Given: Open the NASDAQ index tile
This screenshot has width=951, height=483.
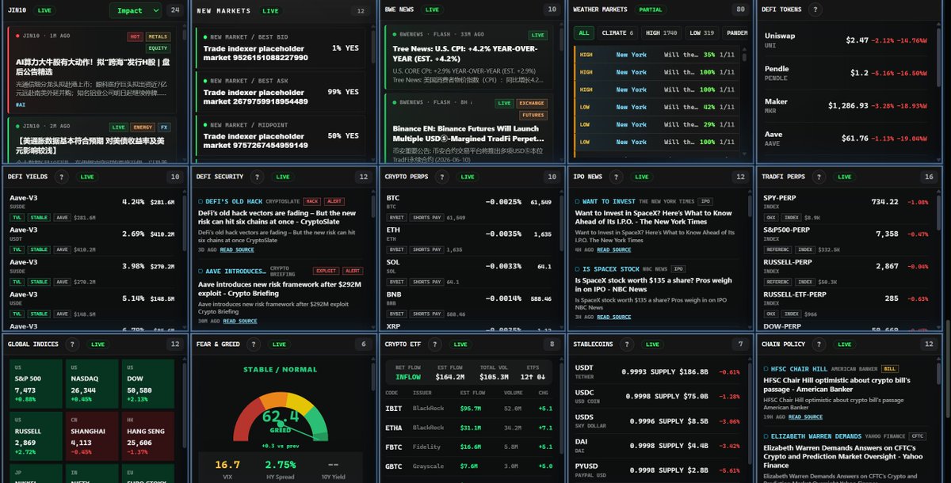Looking at the screenshot, I should click(92, 384).
